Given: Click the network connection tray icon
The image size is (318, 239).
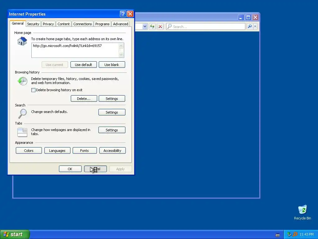Looking at the screenshot, I should [289, 234].
